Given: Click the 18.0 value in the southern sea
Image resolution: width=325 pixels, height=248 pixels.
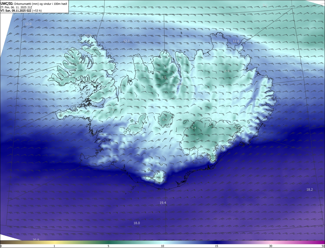Looking at the screenshot, I should [137, 223].
